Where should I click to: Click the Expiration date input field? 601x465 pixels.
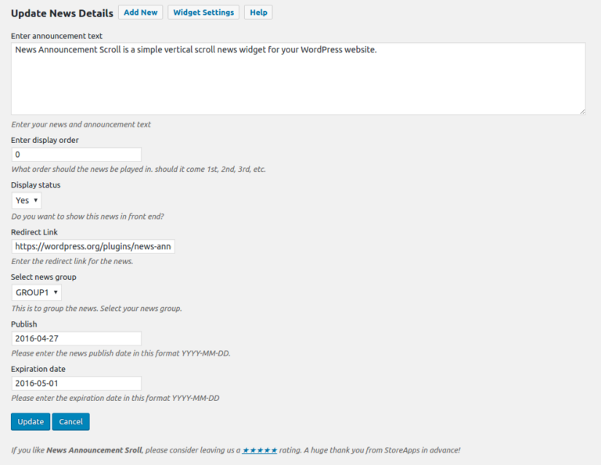point(76,384)
